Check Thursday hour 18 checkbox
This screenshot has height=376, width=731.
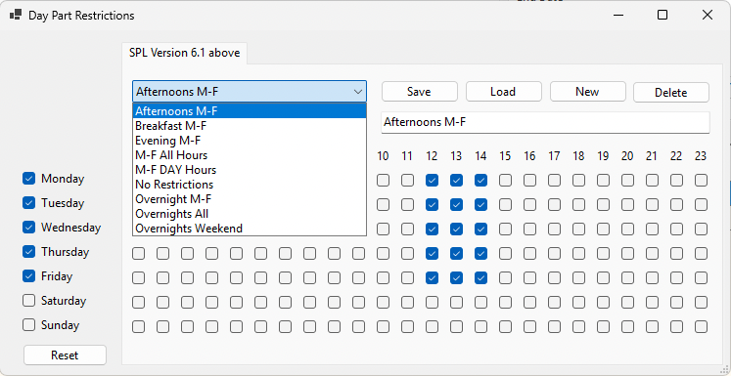point(578,254)
